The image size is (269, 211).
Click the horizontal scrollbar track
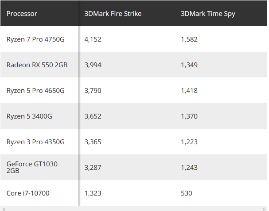tap(133, 208)
